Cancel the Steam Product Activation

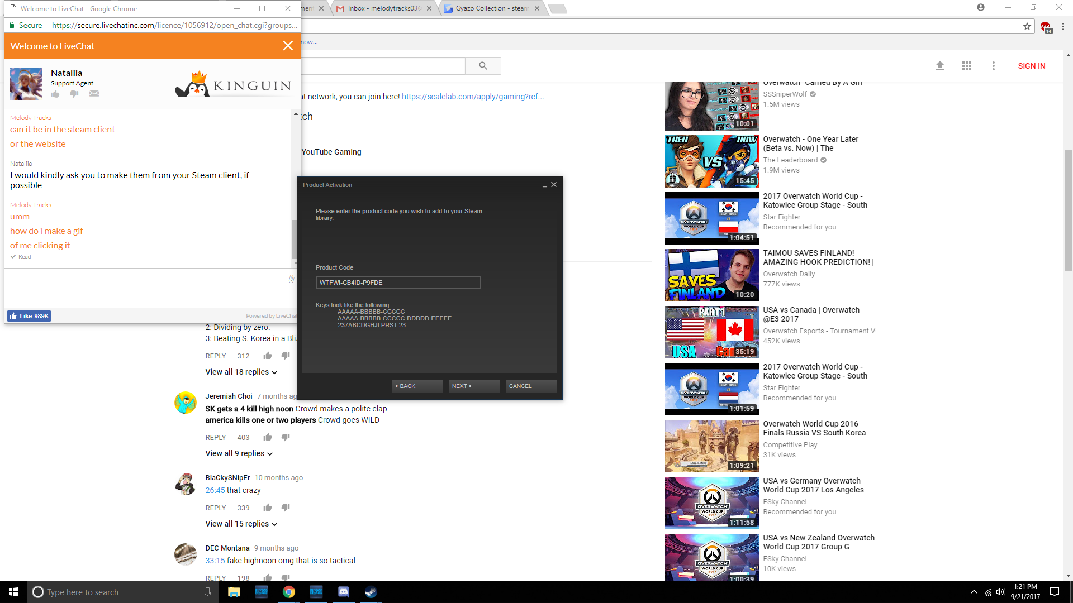point(531,386)
